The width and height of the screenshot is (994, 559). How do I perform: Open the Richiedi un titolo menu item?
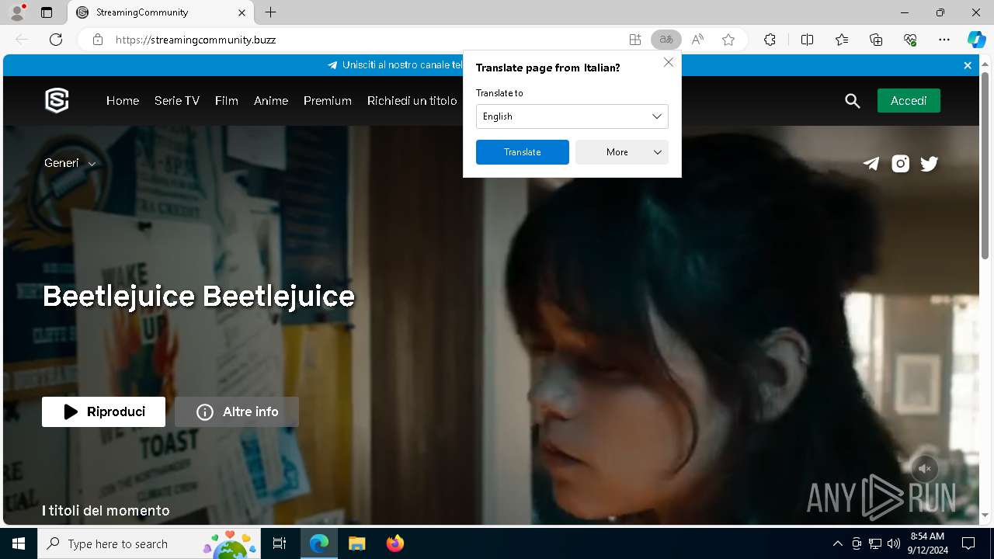point(412,101)
